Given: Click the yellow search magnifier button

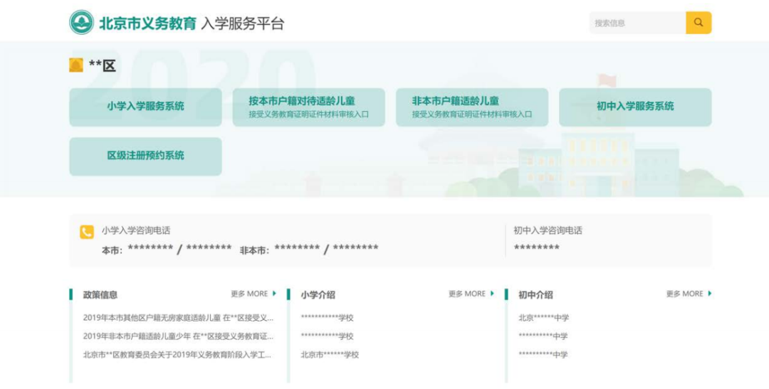Looking at the screenshot, I should tap(698, 23).
